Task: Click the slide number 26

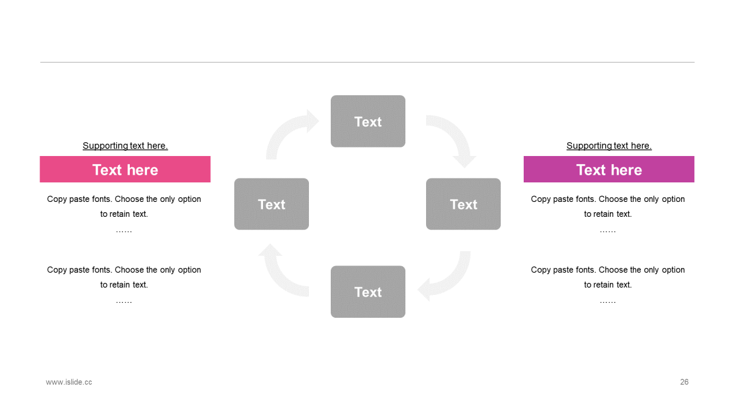Action: click(x=684, y=382)
